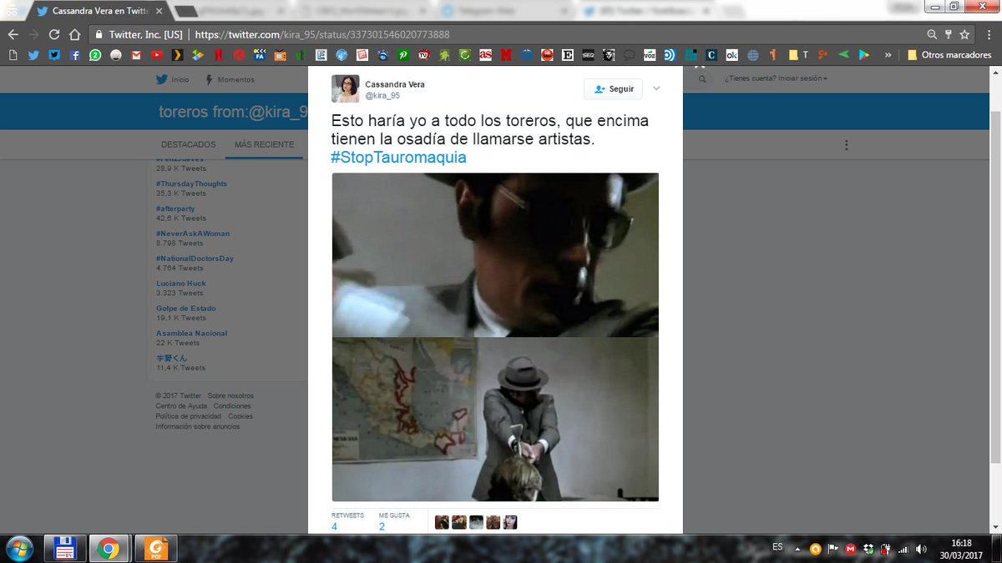Open the El País E bookmark
The height and width of the screenshot is (563, 1002).
point(568,55)
